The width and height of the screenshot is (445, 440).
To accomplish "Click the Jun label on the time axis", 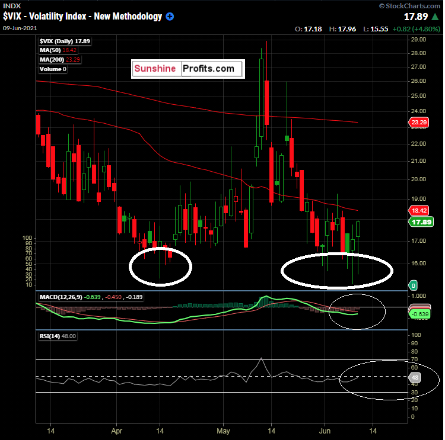I will point(325,431).
